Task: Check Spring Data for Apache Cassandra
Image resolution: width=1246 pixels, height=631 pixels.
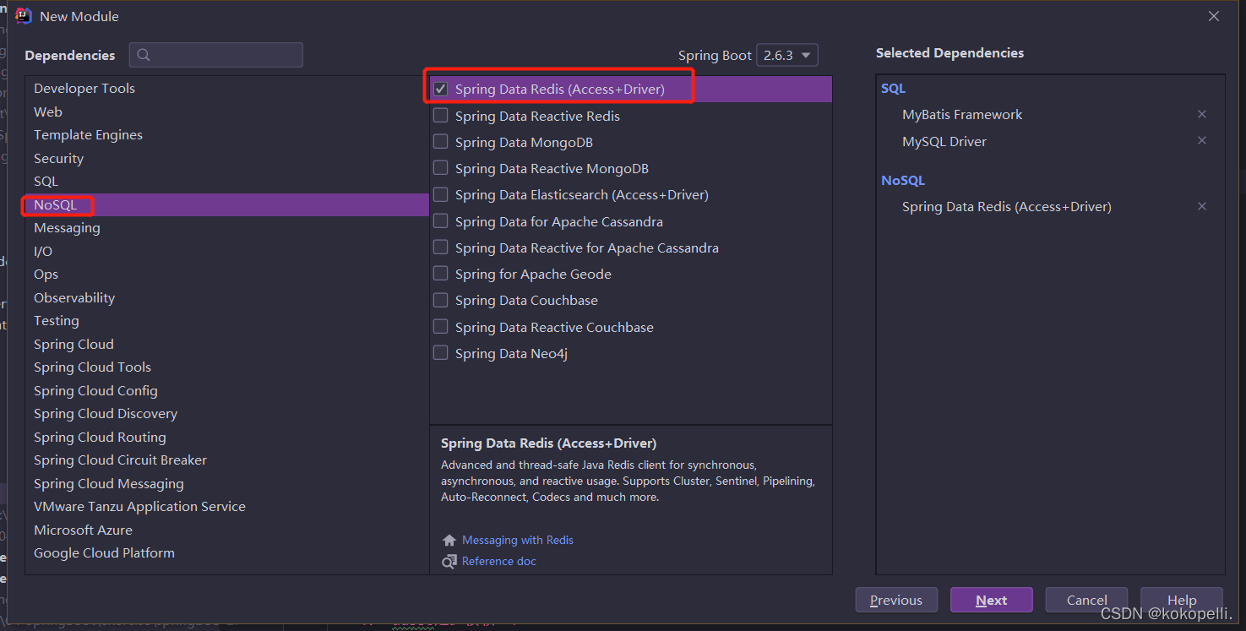Action: click(441, 220)
